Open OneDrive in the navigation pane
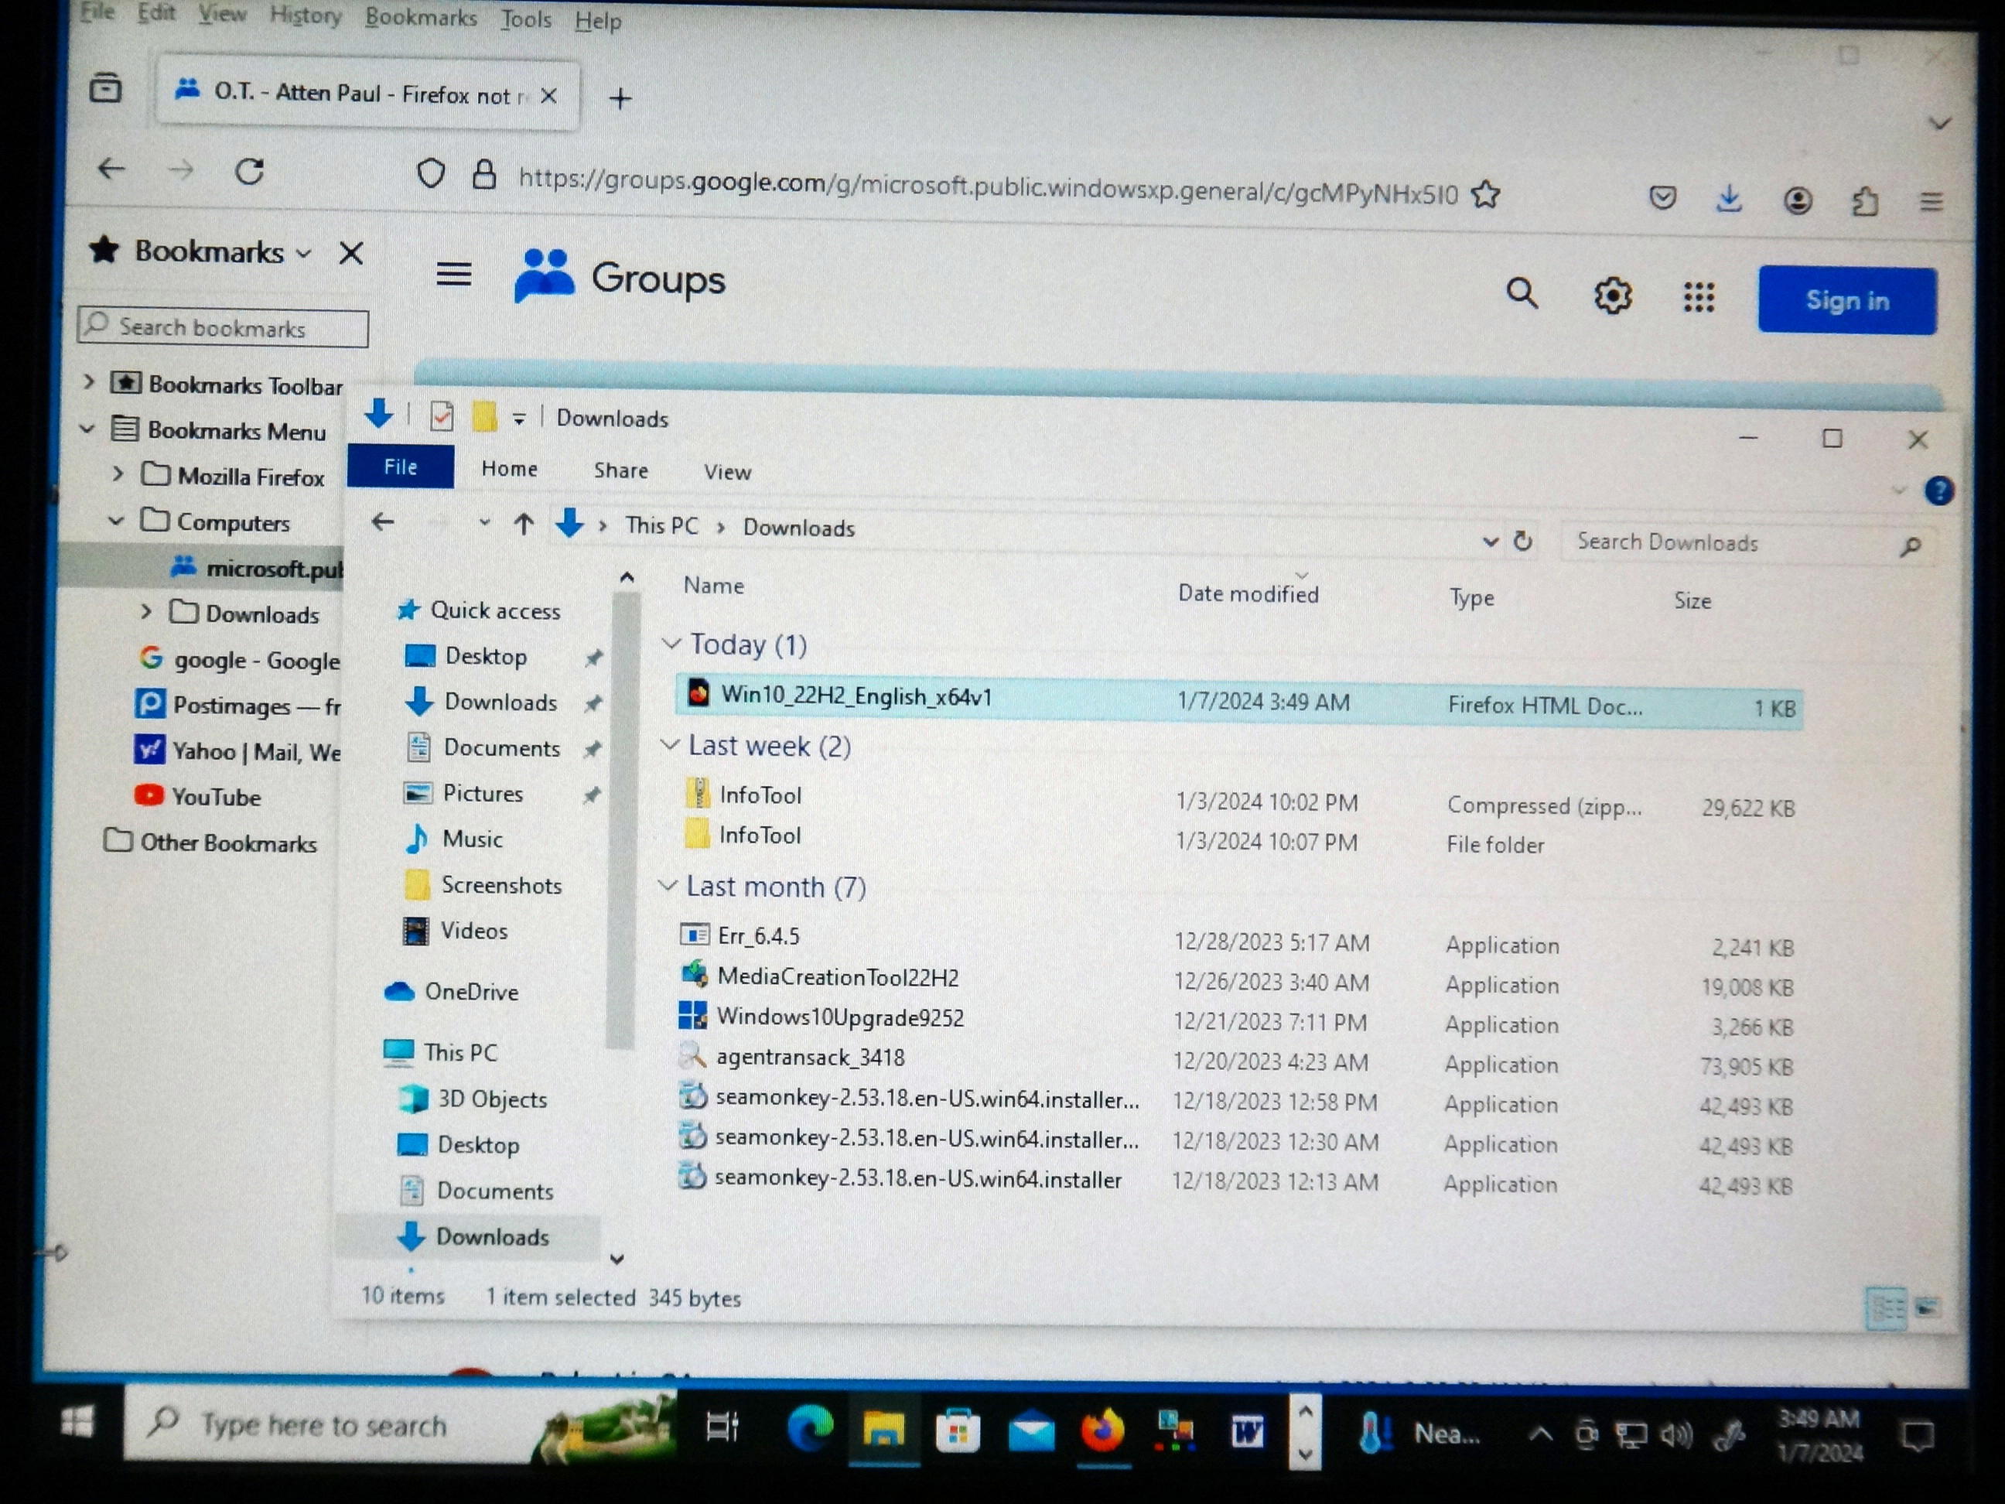 pos(471,992)
